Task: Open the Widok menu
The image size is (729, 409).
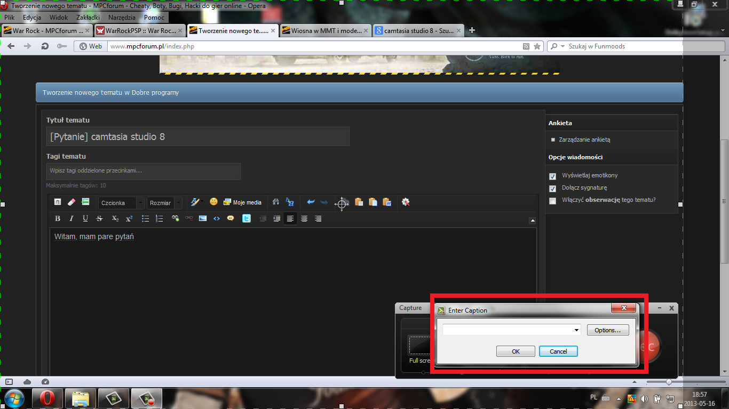Action: coord(59,18)
